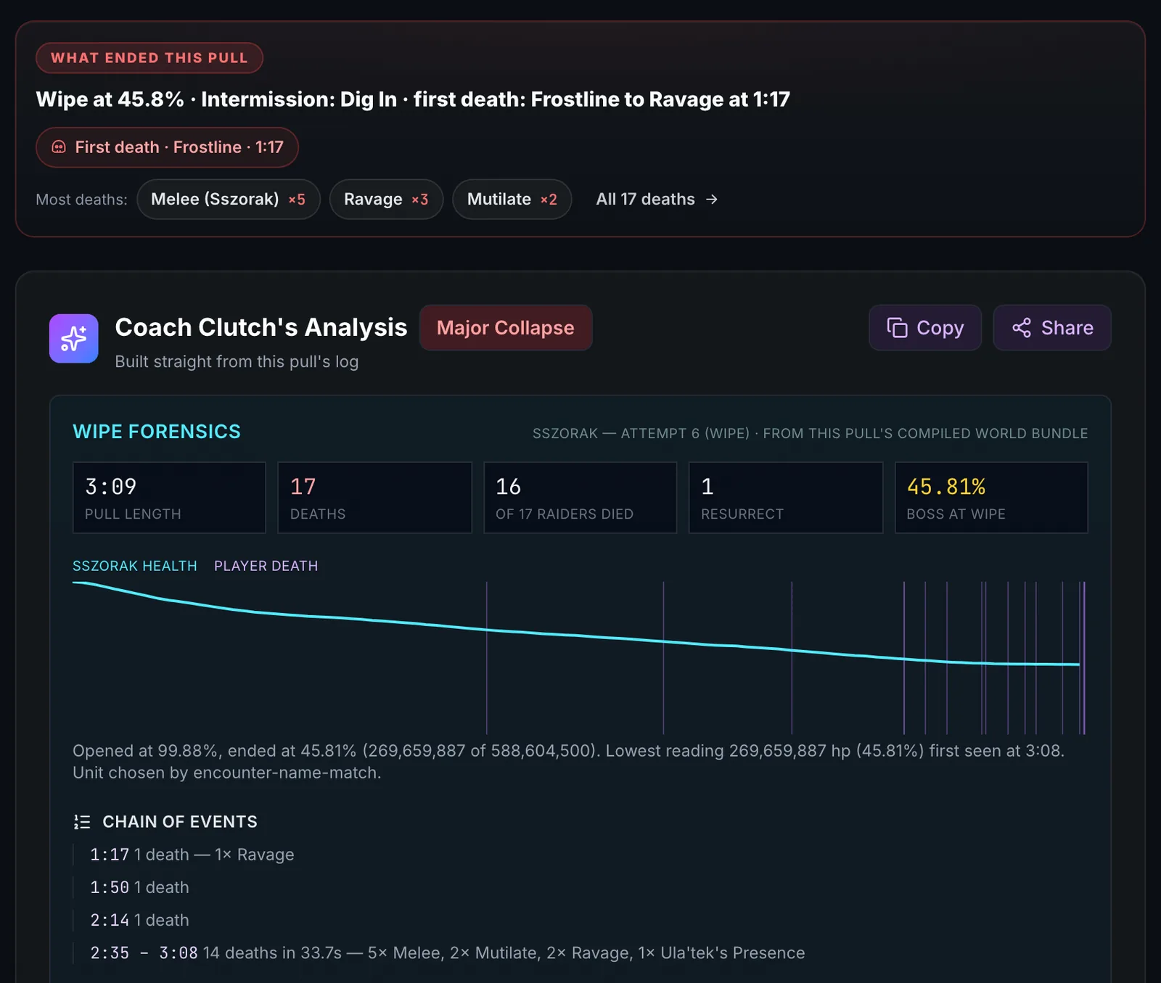Click the Share analysis button
The width and height of the screenshot is (1161, 983).
[x=1052, y=328]
